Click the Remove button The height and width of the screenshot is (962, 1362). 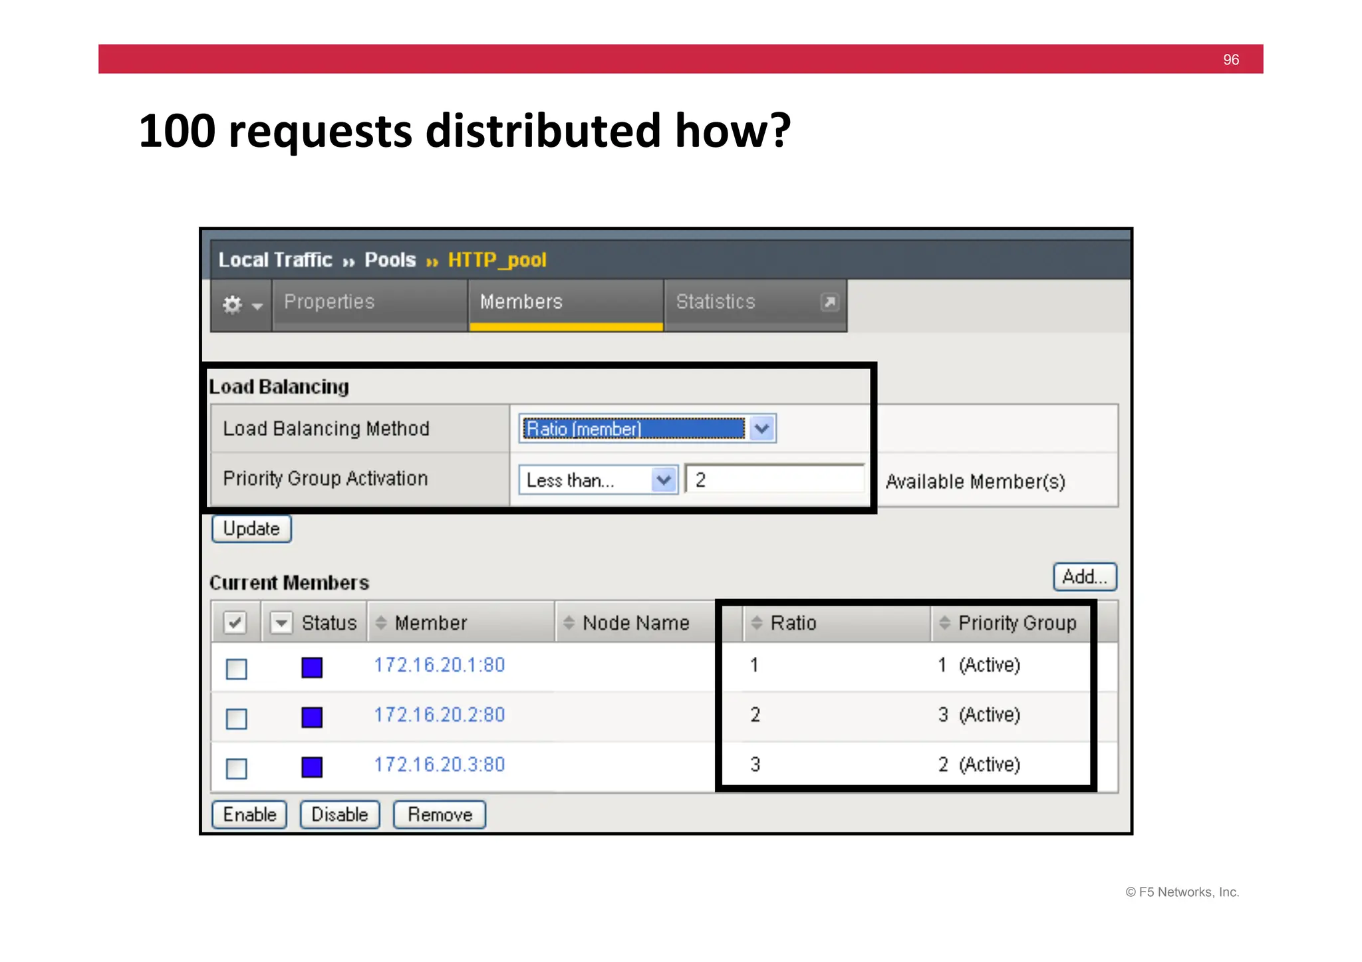click(x=440, y=815)
